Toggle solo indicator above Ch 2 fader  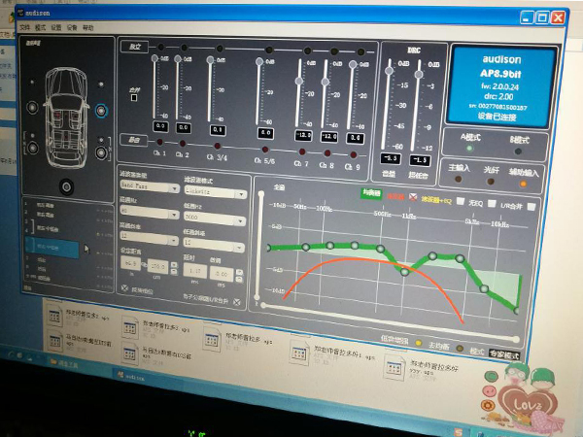(184, 48)
